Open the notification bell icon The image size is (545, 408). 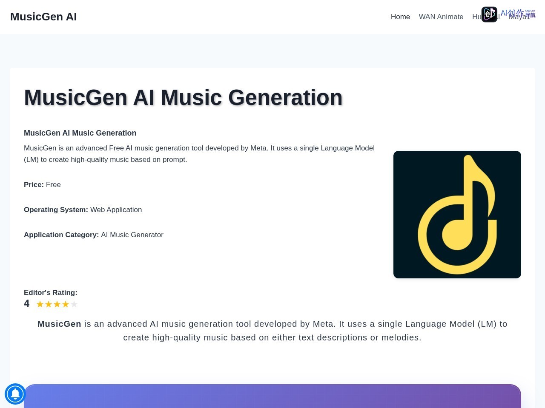click(x=15, y=394)
